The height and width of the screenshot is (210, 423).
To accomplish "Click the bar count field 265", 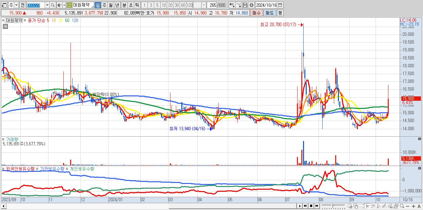I will point(212,5).
